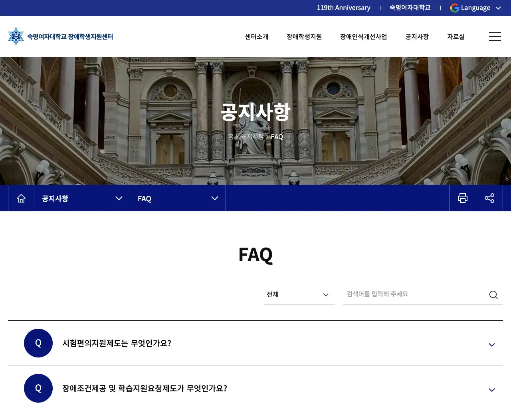Open the 센터소개 menu

coord(256,37)
